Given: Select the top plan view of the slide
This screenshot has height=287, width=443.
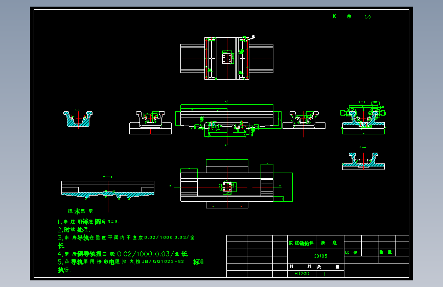Looking at the screenshot, I should click(x=227, y=58).
